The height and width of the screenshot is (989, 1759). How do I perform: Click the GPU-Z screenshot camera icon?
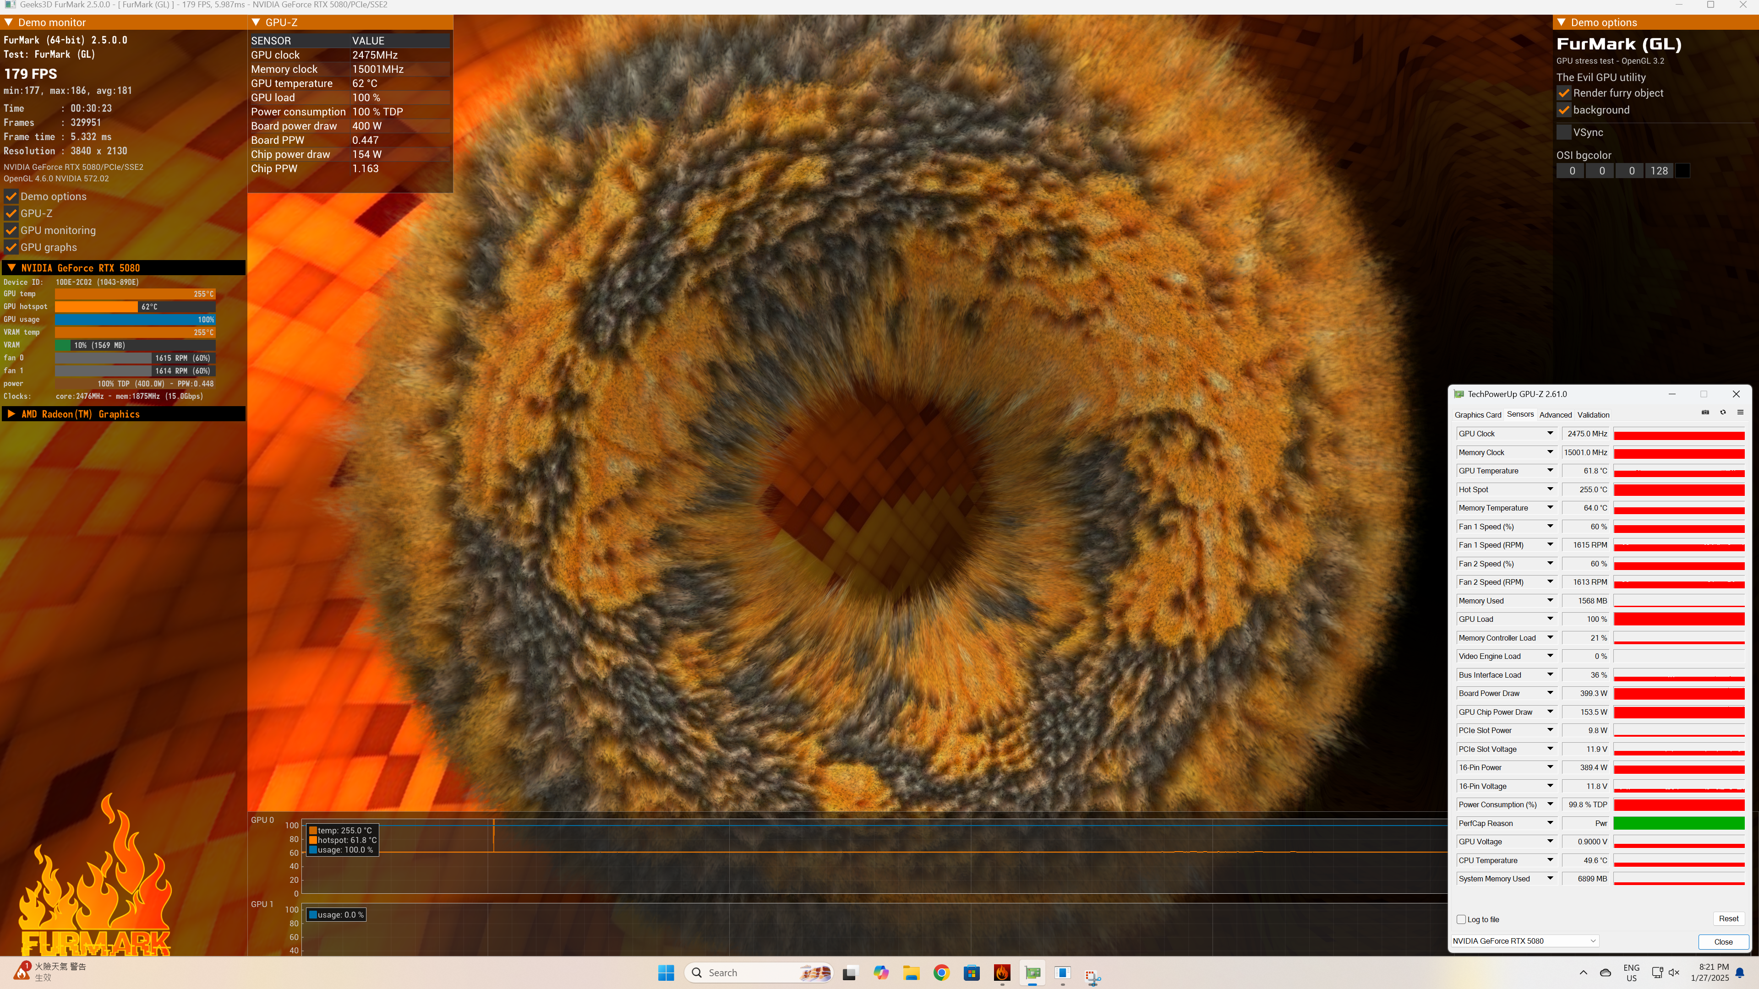click(1705, 412)
